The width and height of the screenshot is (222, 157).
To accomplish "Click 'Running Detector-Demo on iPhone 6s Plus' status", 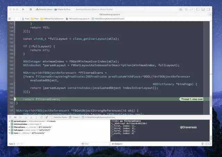I will (x=94, y=9).
